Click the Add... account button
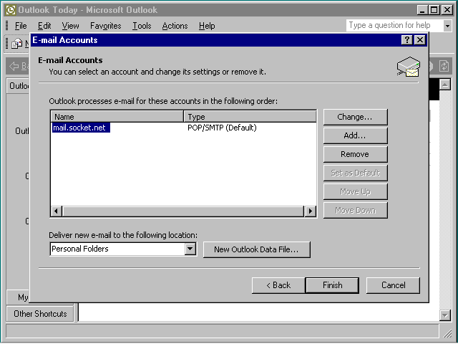 click(x=355, y=135)
